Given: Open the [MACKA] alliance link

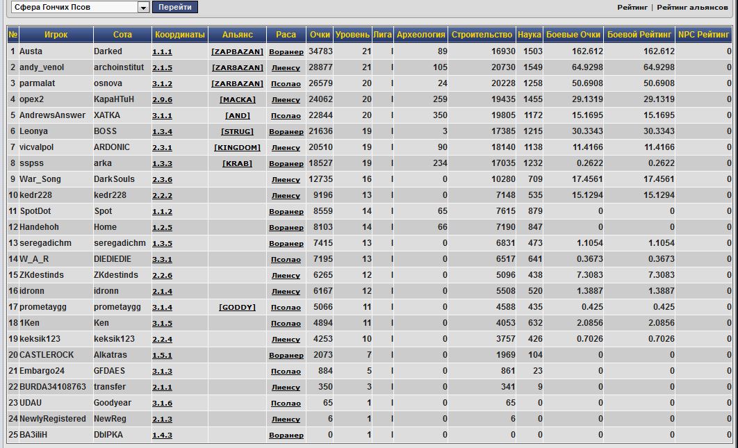Looking at the screenshot, I should coord(237,100).
